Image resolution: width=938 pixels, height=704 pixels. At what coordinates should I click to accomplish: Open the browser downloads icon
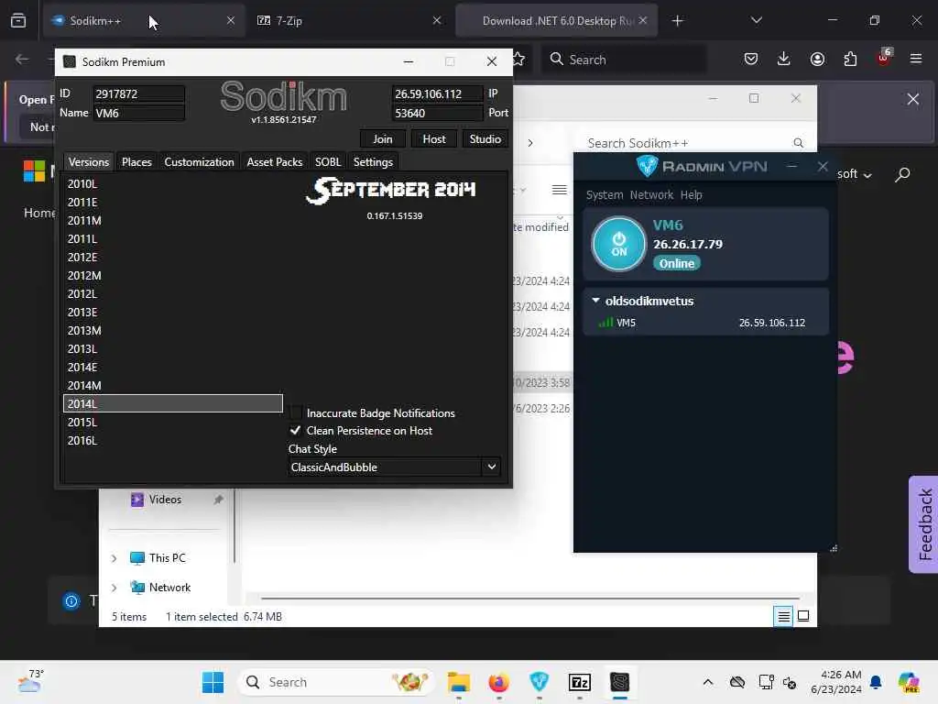click(x=784, y=59)
